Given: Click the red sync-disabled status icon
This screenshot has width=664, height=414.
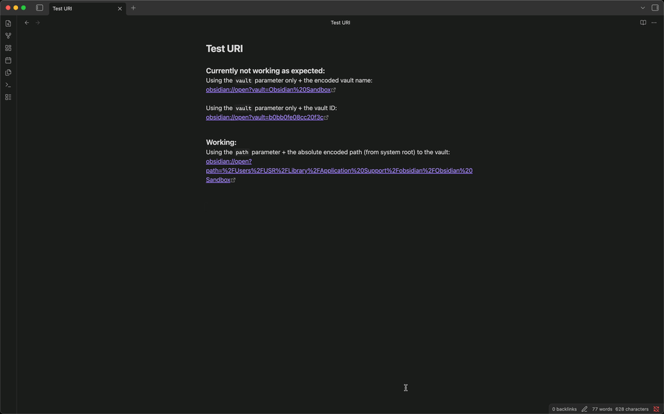Looking at the screenshot, I should tap(656, 409).
